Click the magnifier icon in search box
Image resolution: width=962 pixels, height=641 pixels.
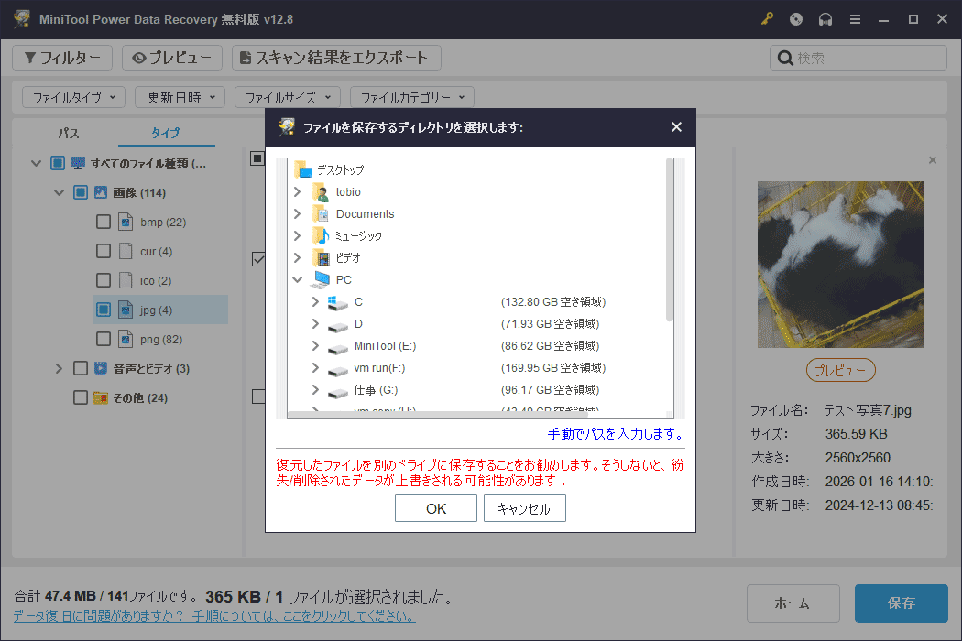[785, 57]
